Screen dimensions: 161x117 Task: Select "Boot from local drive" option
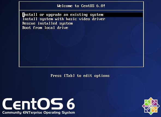(x=45, y=28)
